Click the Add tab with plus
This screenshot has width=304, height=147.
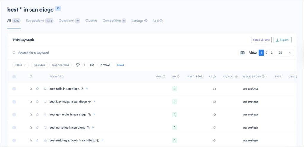157,21
